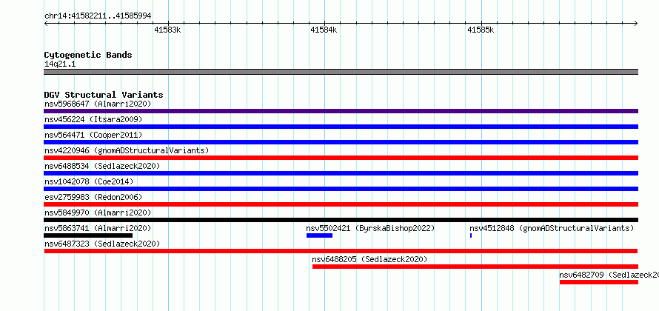Select the 14q21.1 band label
659x311 pixels.
60,64
